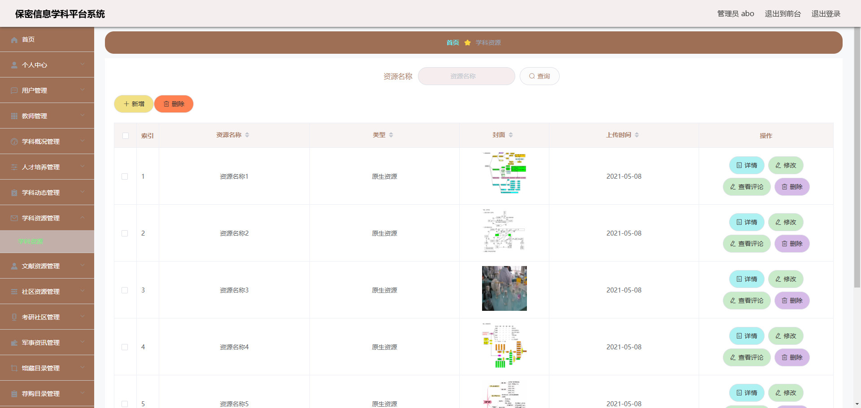Click the icon beside 学科概况管理
Viewport: 861px width, 408px height.
(x=14, y=142)
